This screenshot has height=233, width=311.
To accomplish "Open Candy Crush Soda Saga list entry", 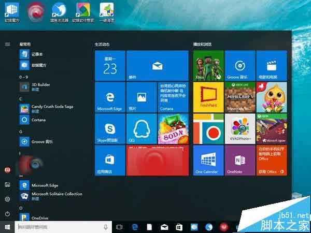I will click(x=47, y=109).
